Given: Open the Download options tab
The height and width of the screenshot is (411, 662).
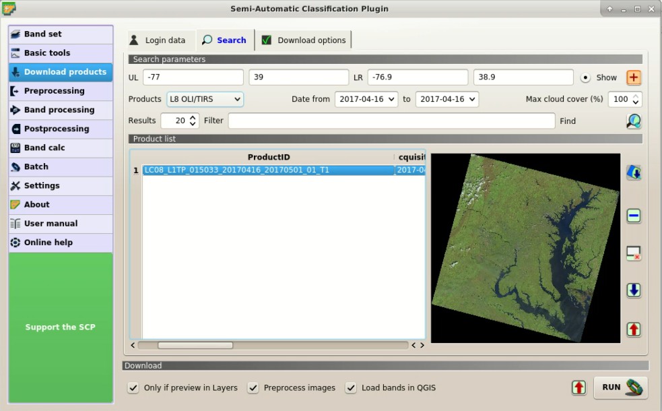Looking at the screenshot, I should (x=304, y=40).
